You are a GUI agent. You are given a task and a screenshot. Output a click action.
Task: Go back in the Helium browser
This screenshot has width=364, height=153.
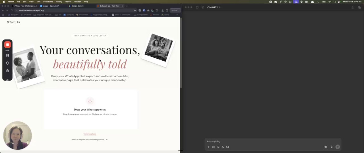tap(3, 10)
